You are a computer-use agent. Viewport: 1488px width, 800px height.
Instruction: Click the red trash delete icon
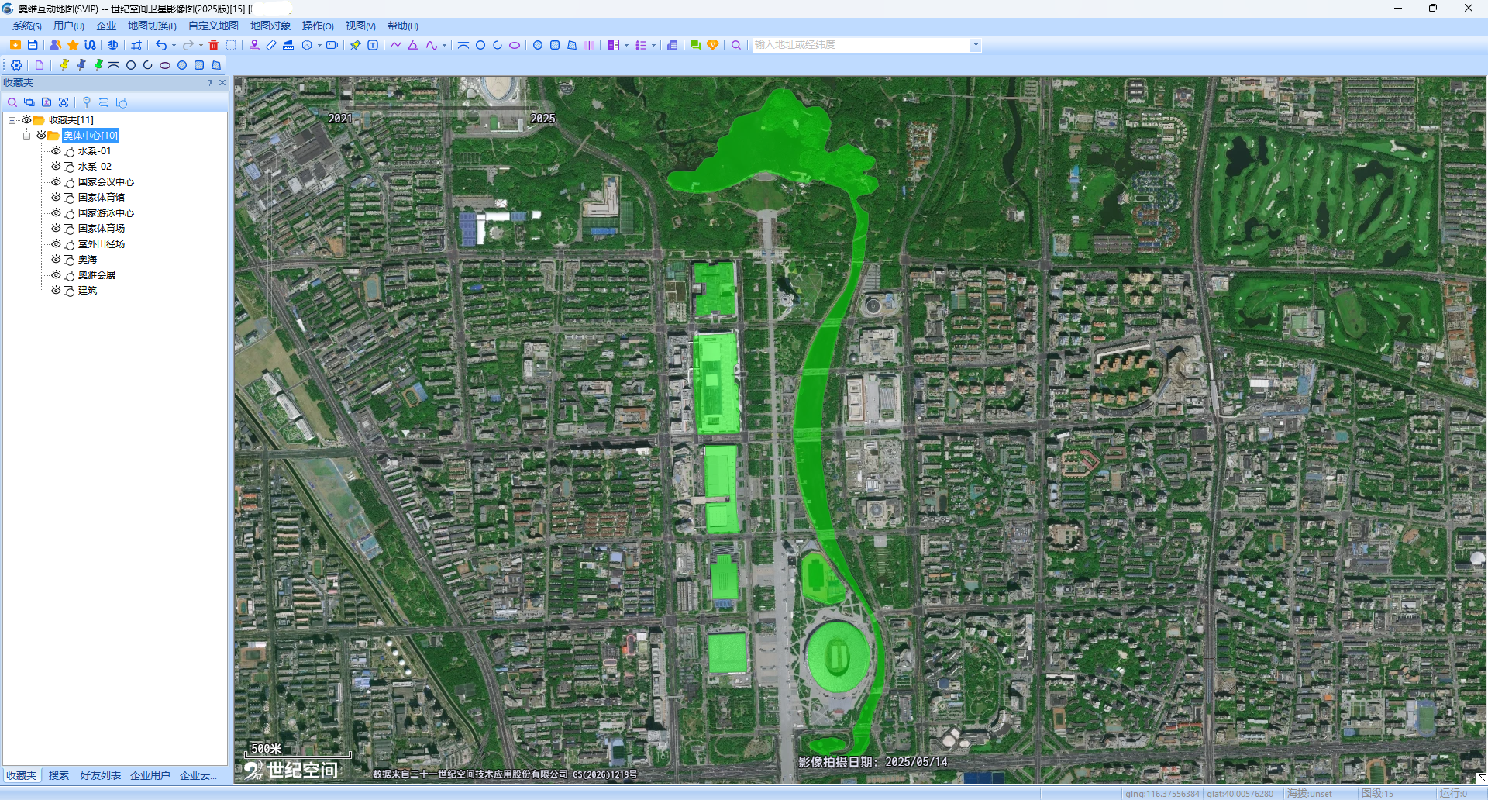click(x=214, y=45)
